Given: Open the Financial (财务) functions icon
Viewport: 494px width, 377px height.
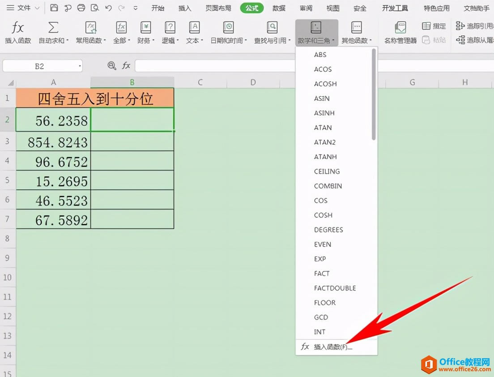Looking at the screenshot, I should (146, 28).
